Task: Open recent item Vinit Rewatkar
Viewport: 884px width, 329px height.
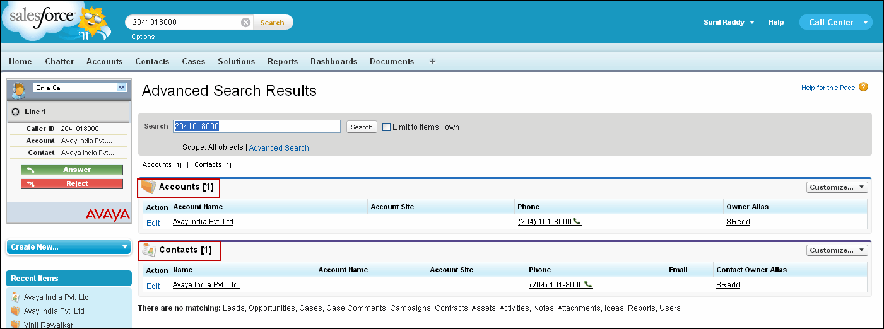Action: click(x=49, y=325)
